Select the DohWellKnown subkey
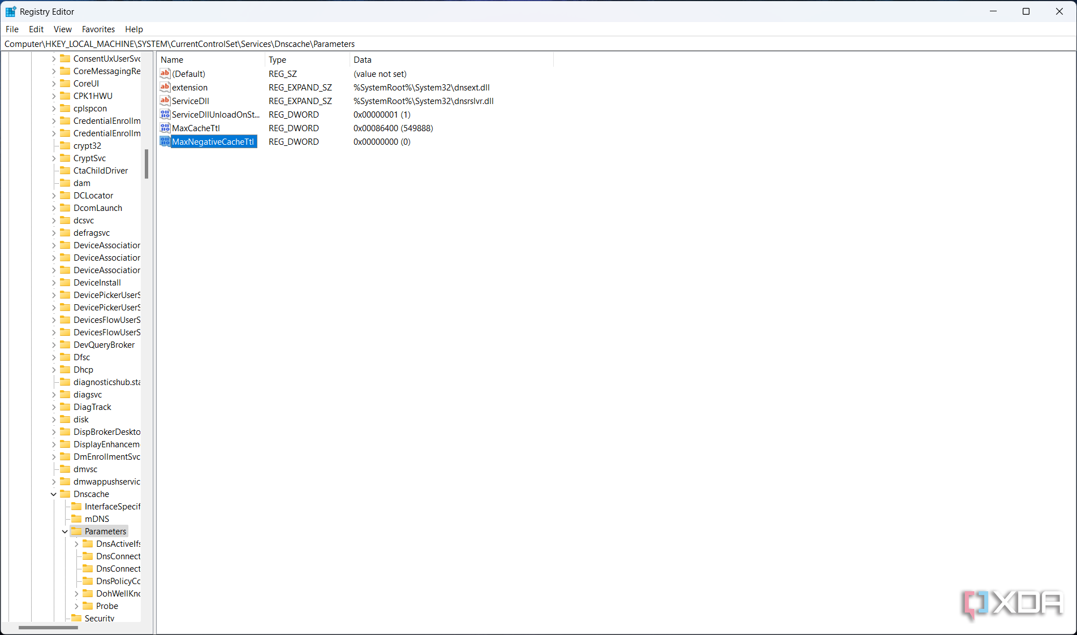The image size is (1077, 635). point(118,593)
